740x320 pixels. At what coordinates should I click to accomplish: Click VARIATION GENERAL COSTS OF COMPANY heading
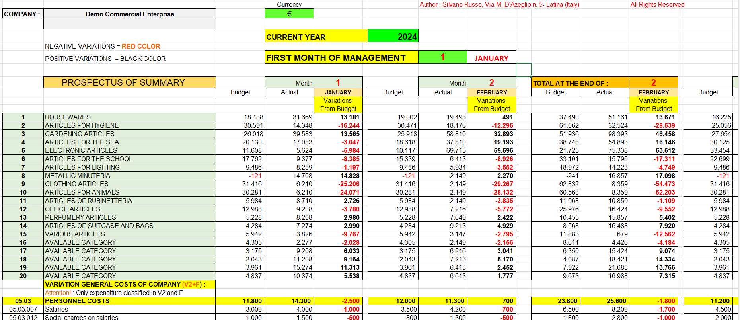pyautogui.click(x=130, y=284)
